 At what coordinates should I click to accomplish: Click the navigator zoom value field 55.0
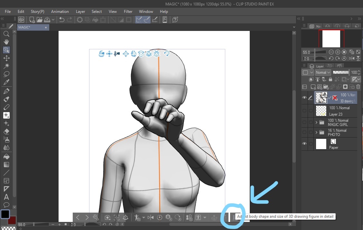[x=307, y=52]
